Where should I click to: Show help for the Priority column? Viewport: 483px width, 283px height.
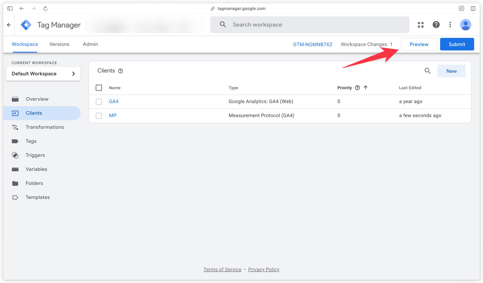357,88
